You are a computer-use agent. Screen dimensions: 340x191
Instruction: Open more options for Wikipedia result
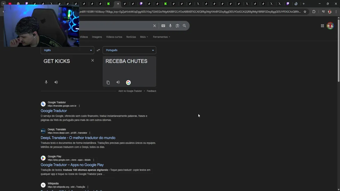click(x=88, y=187)
